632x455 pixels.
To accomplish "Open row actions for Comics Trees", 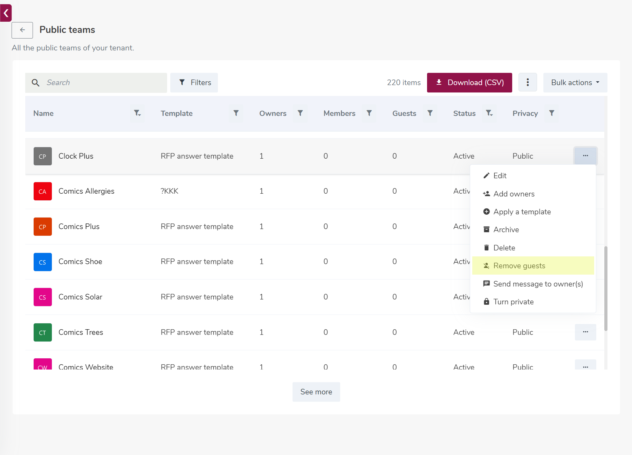I will pos(585,332).
